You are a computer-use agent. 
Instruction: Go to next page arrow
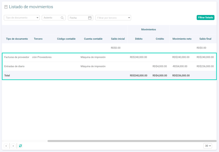13,146
